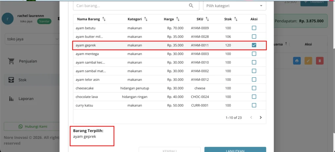This screenshot has width=335, height=152.
Task: Sort by Nama Barang arrows icon
Action: click(x=104, y=19)
